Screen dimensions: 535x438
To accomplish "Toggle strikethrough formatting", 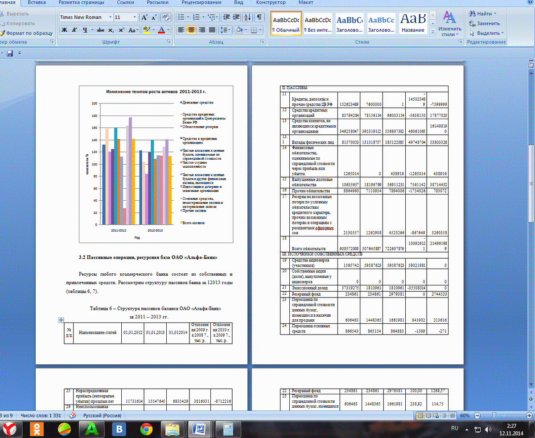I will click(x=101, y=30).
